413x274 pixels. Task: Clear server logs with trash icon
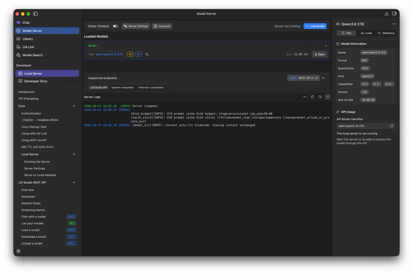tap(312, 97)
